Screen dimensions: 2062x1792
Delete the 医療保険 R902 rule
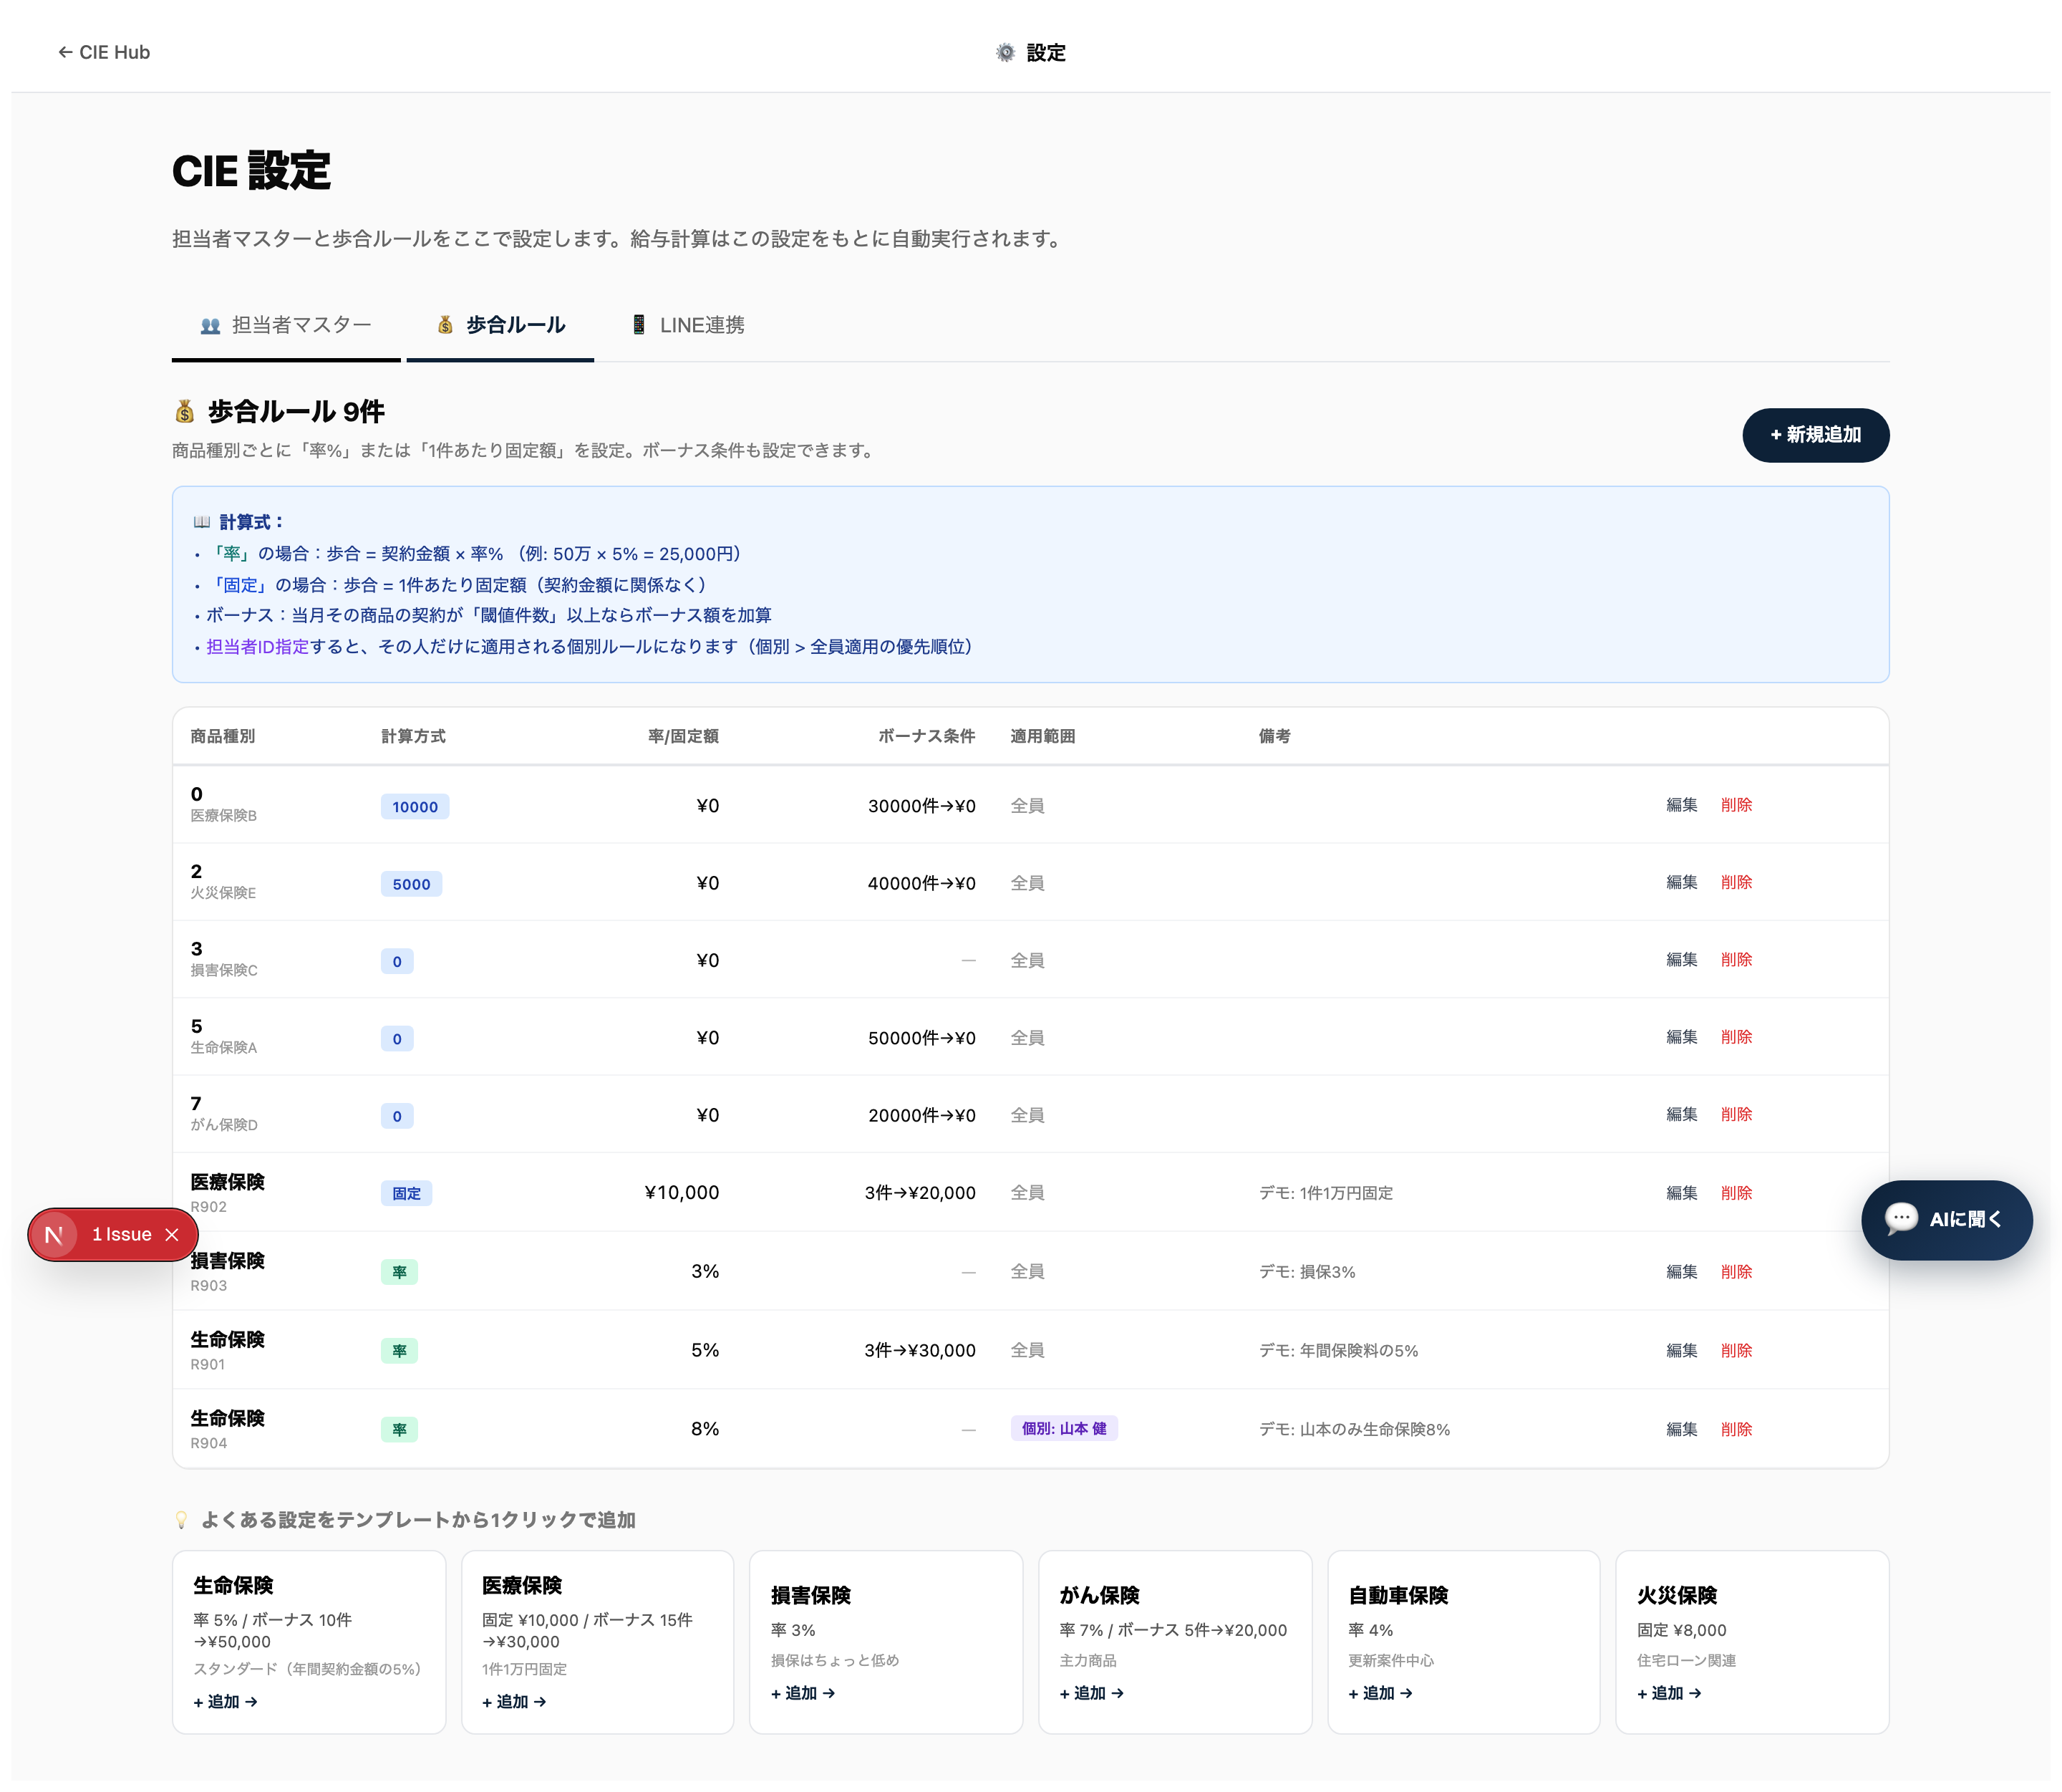1736,1193
